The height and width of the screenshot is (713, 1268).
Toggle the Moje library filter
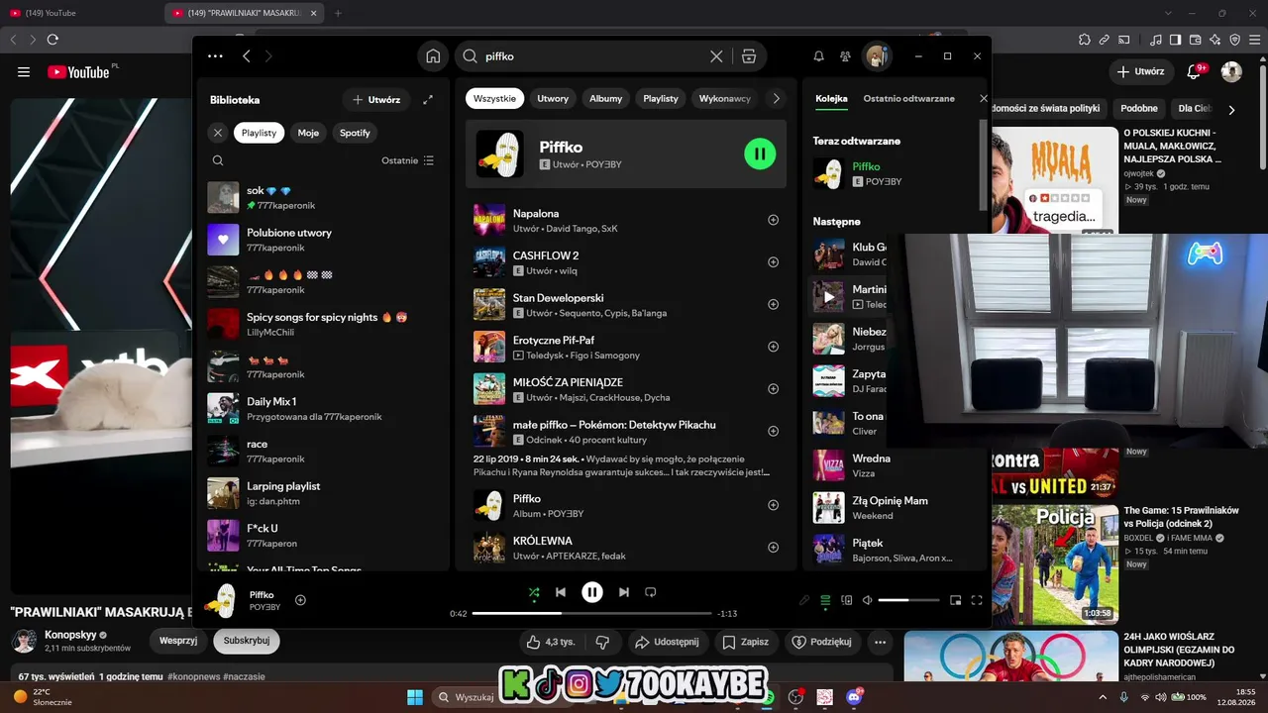pos(309,133)
